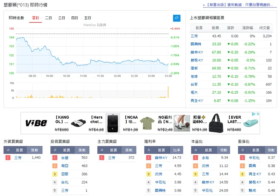Screen dimensions: 280x196
Task: Select 14.73 yield value for 富林-KY
Action: tap(177, 158)
